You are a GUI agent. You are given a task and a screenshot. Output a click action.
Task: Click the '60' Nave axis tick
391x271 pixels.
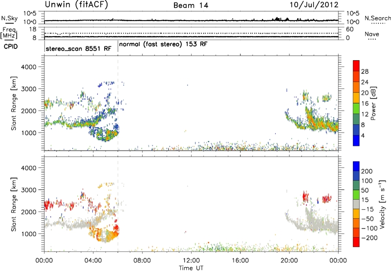point(349,29)
